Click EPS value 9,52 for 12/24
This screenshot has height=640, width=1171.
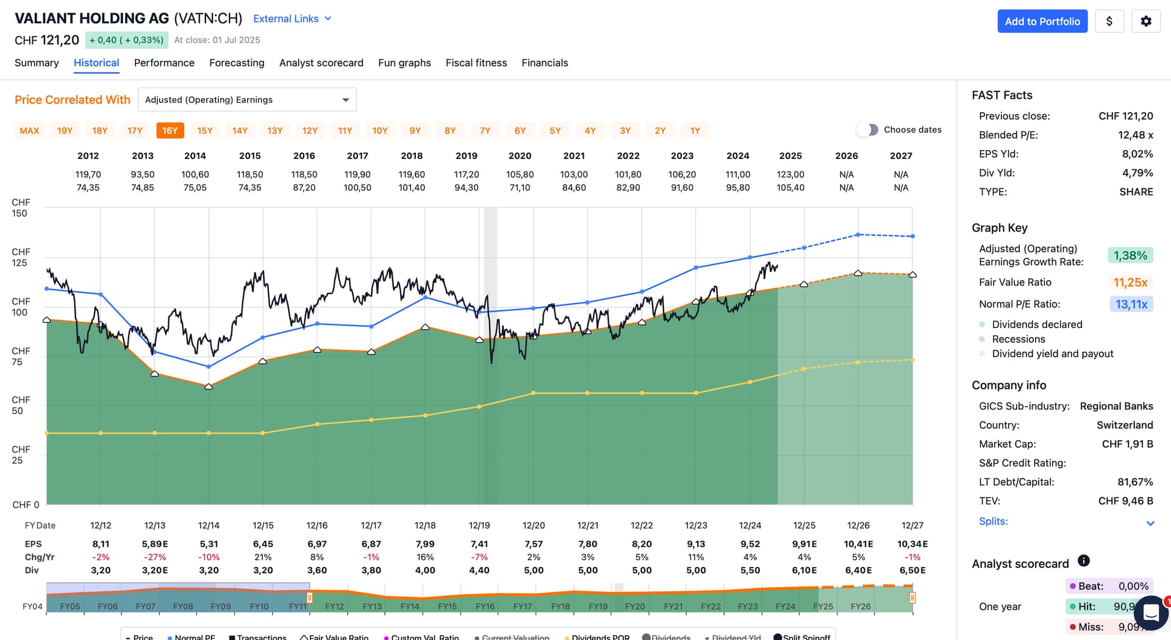point(750,544)
